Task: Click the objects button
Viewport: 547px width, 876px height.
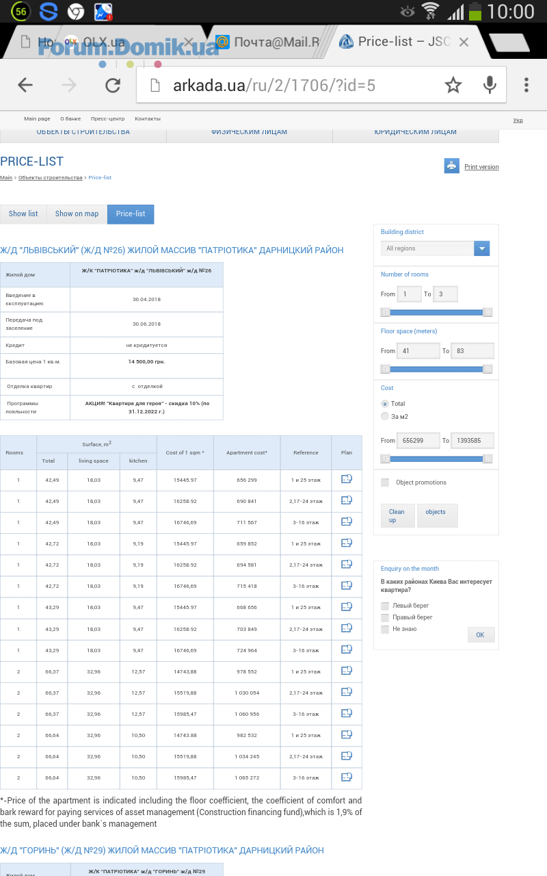Action: tap(437, 515)
